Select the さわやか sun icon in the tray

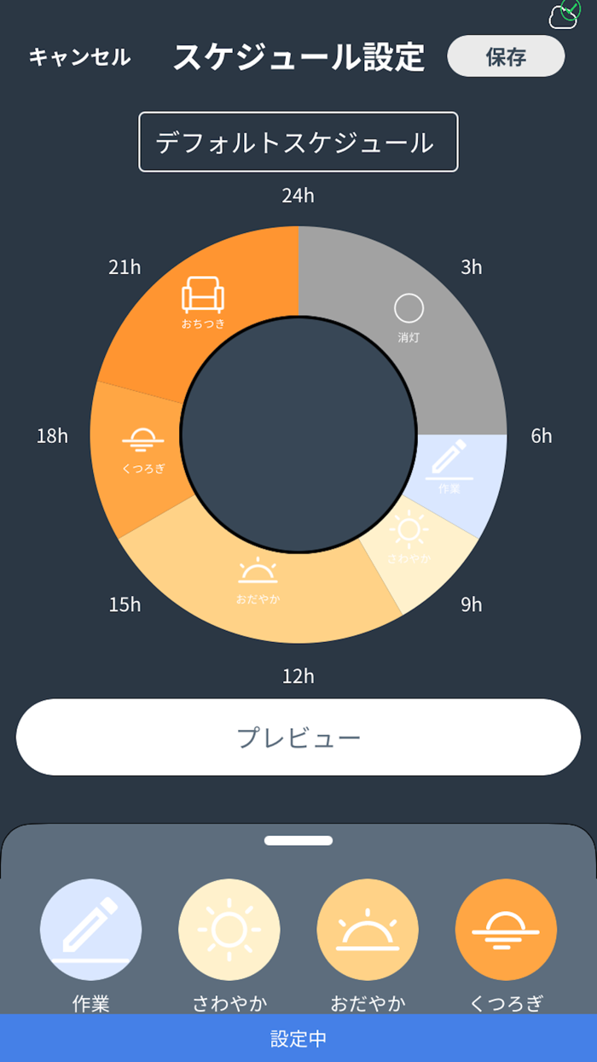tap(229, 930)
